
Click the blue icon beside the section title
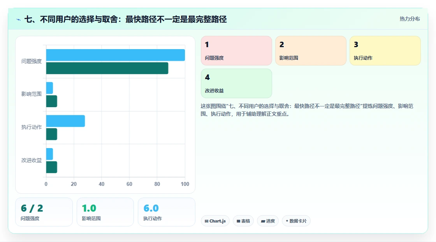tap(19, 19)
